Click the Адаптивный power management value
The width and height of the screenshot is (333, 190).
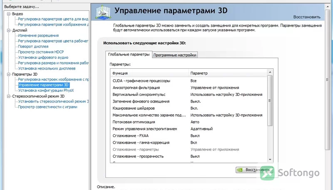tap(201, 129)
